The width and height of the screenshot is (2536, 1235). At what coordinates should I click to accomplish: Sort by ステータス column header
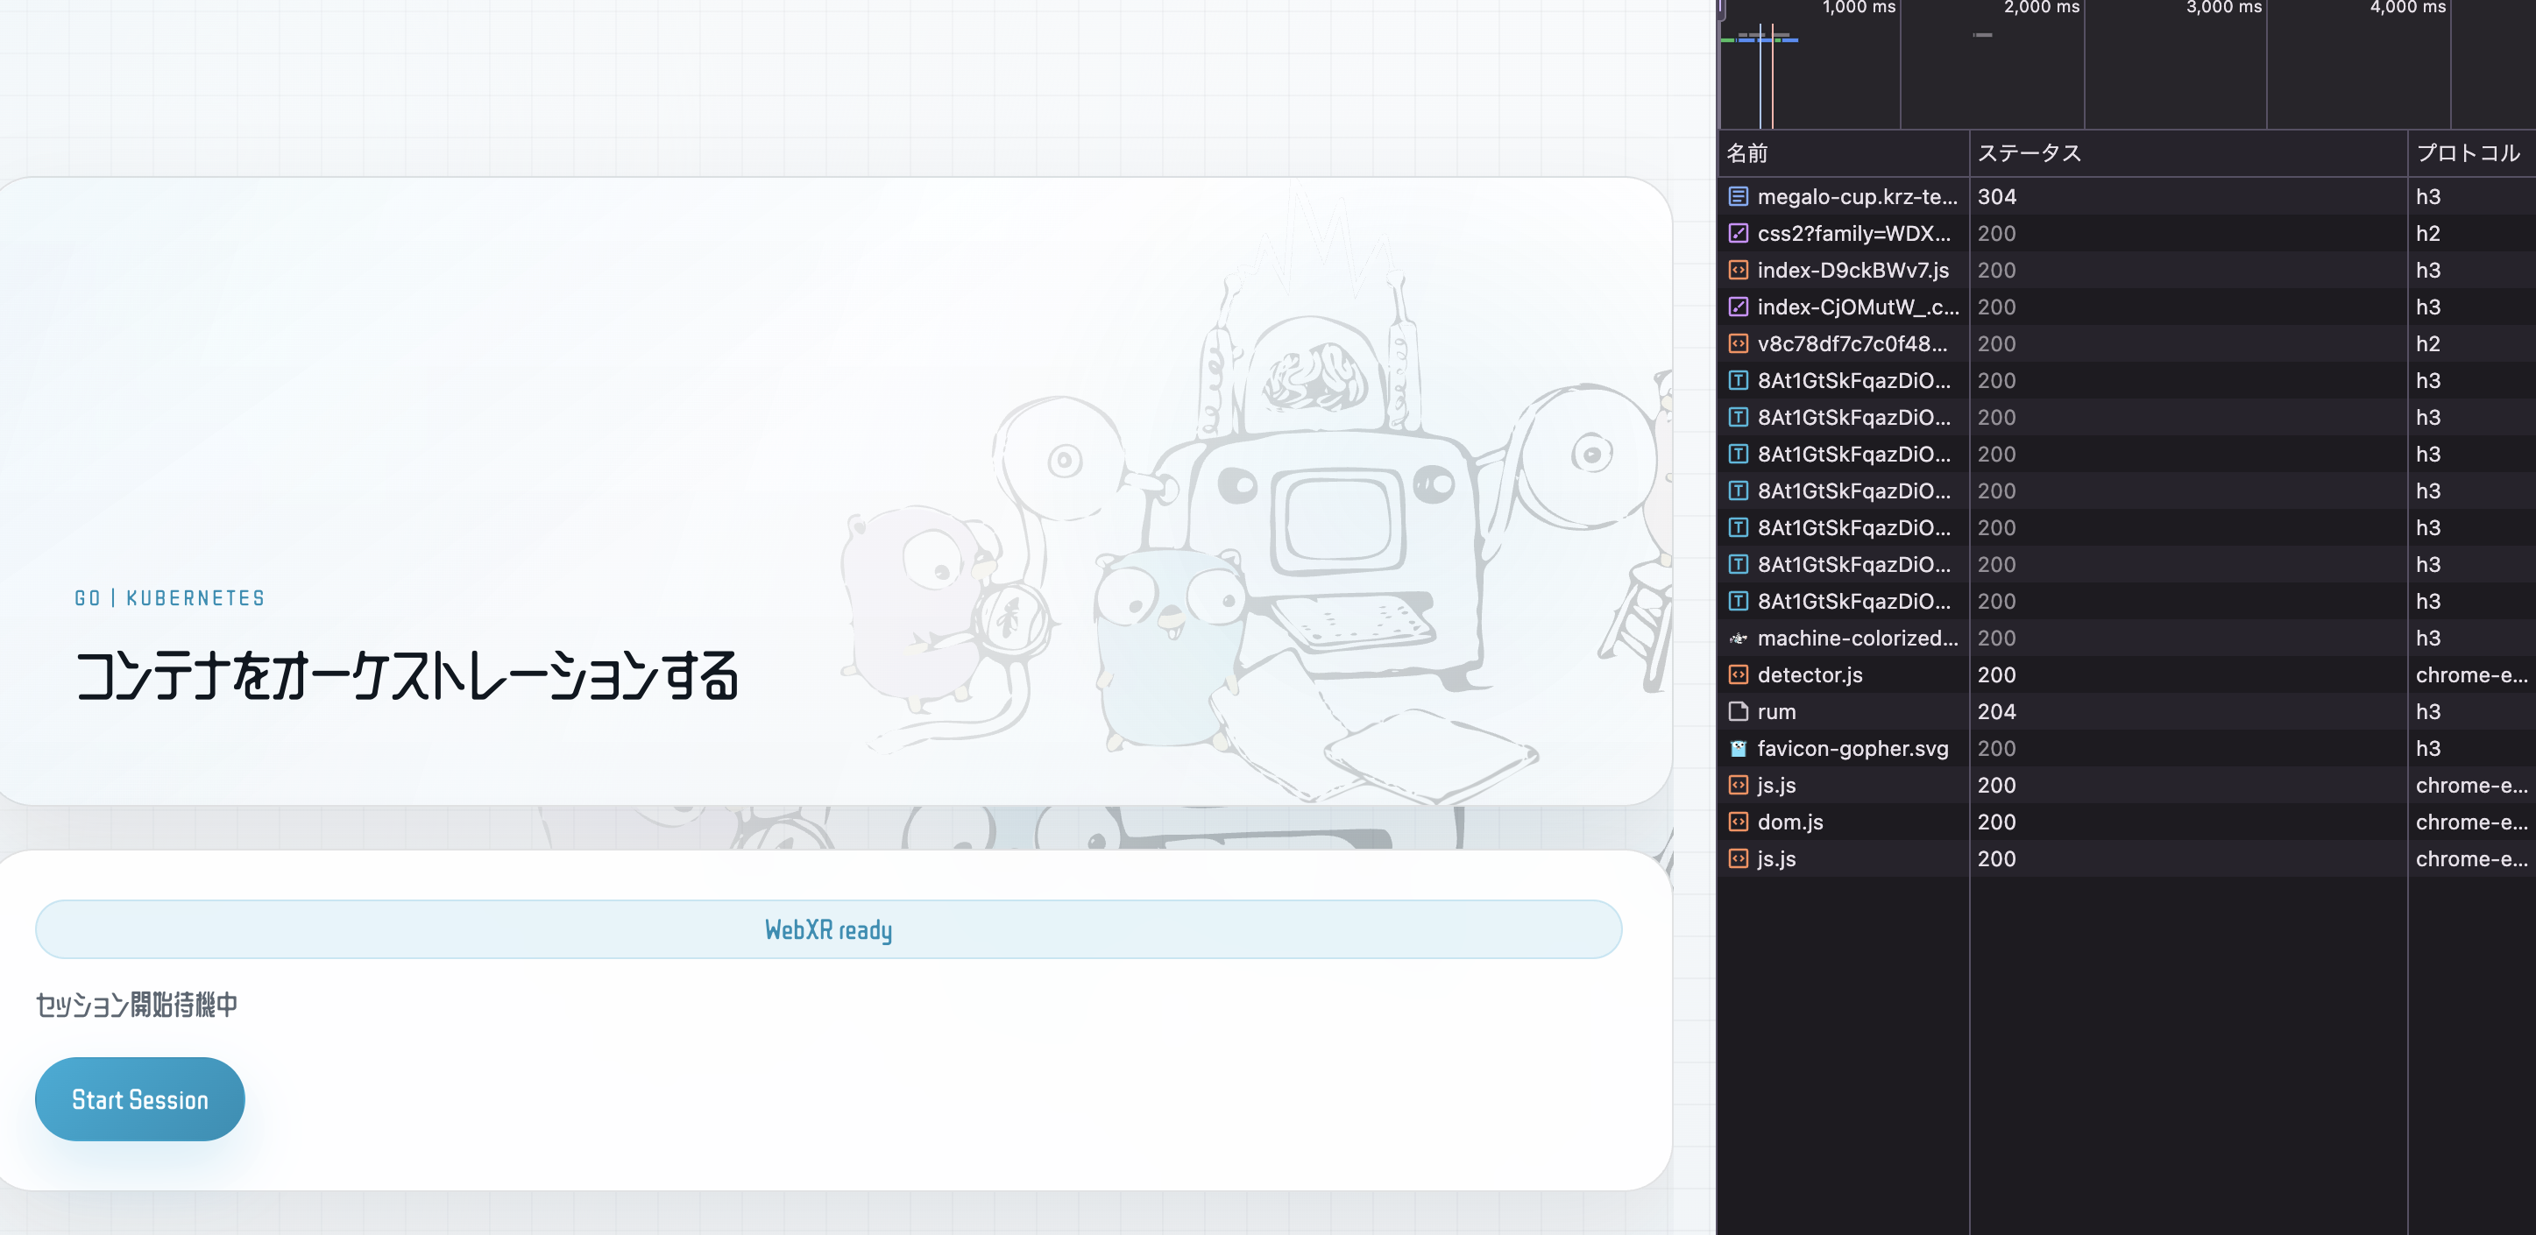pyautogui.click(x=2029, y=153)
